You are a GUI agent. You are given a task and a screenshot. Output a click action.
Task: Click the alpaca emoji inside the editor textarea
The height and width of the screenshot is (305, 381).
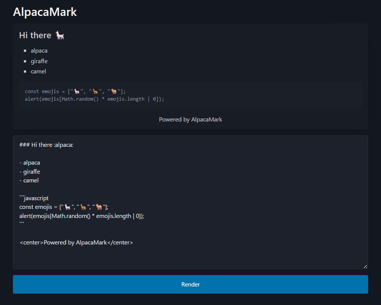pyautogui.click(x=68, y=207)
